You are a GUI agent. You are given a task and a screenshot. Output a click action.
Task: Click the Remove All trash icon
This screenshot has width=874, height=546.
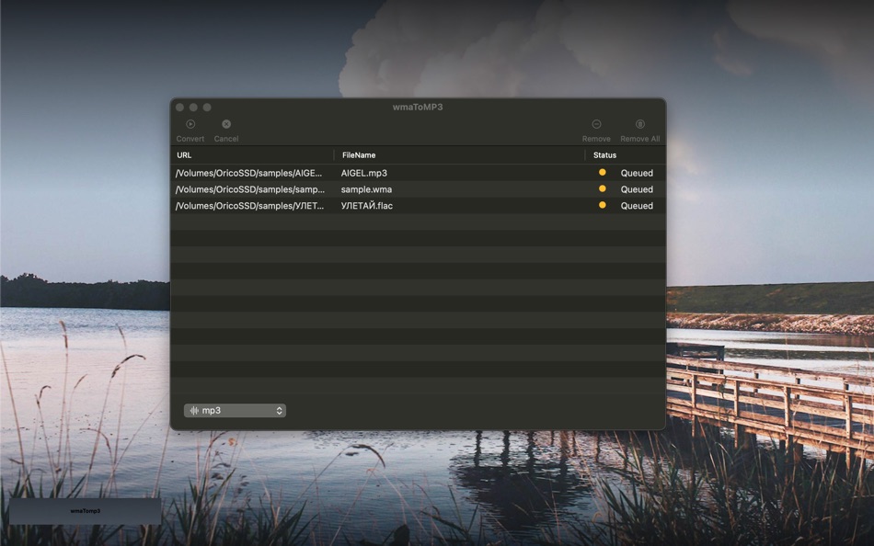point(640,124)
